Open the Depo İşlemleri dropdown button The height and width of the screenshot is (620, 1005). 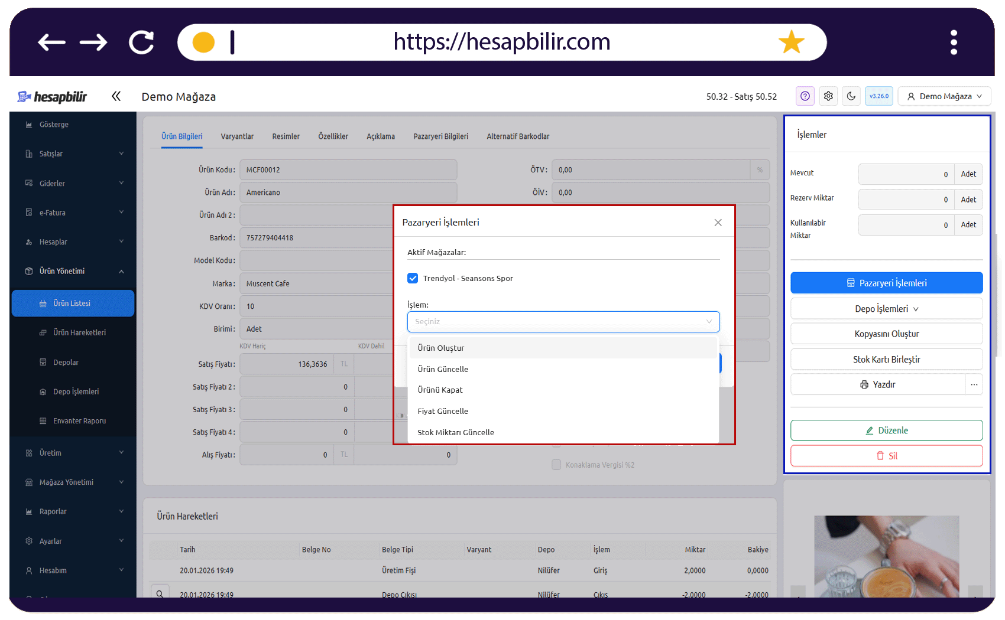point(886,309)
